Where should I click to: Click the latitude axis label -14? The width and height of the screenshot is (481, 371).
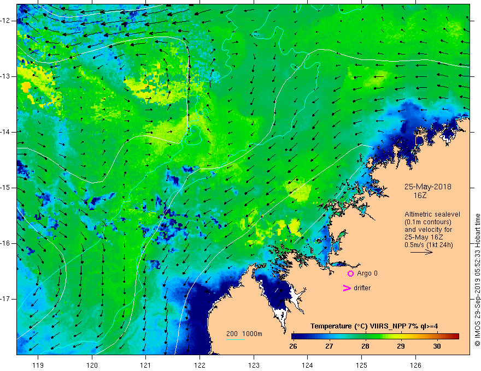tap(5, 132)
